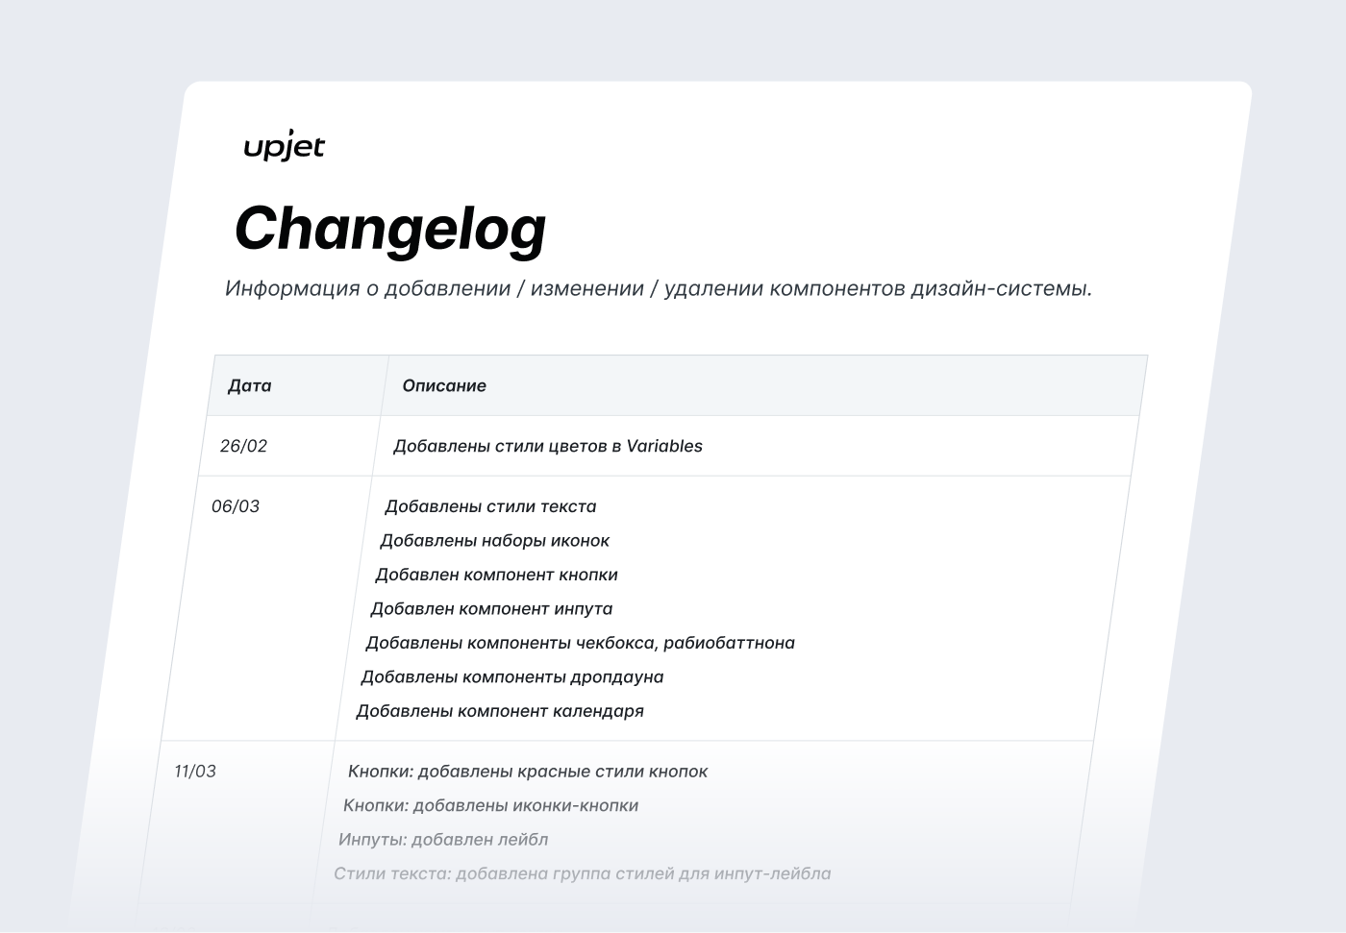The width and height of the screenshot is (1346, 933).
Task: Click the Добавлены компонент календаря entry
Action: pyautogui.click(x=500, y=711)
